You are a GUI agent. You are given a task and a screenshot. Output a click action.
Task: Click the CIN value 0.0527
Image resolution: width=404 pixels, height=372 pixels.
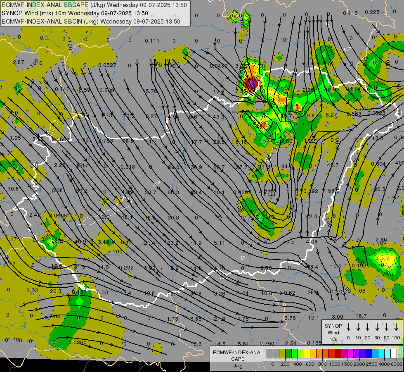click(x=107, y=65)
